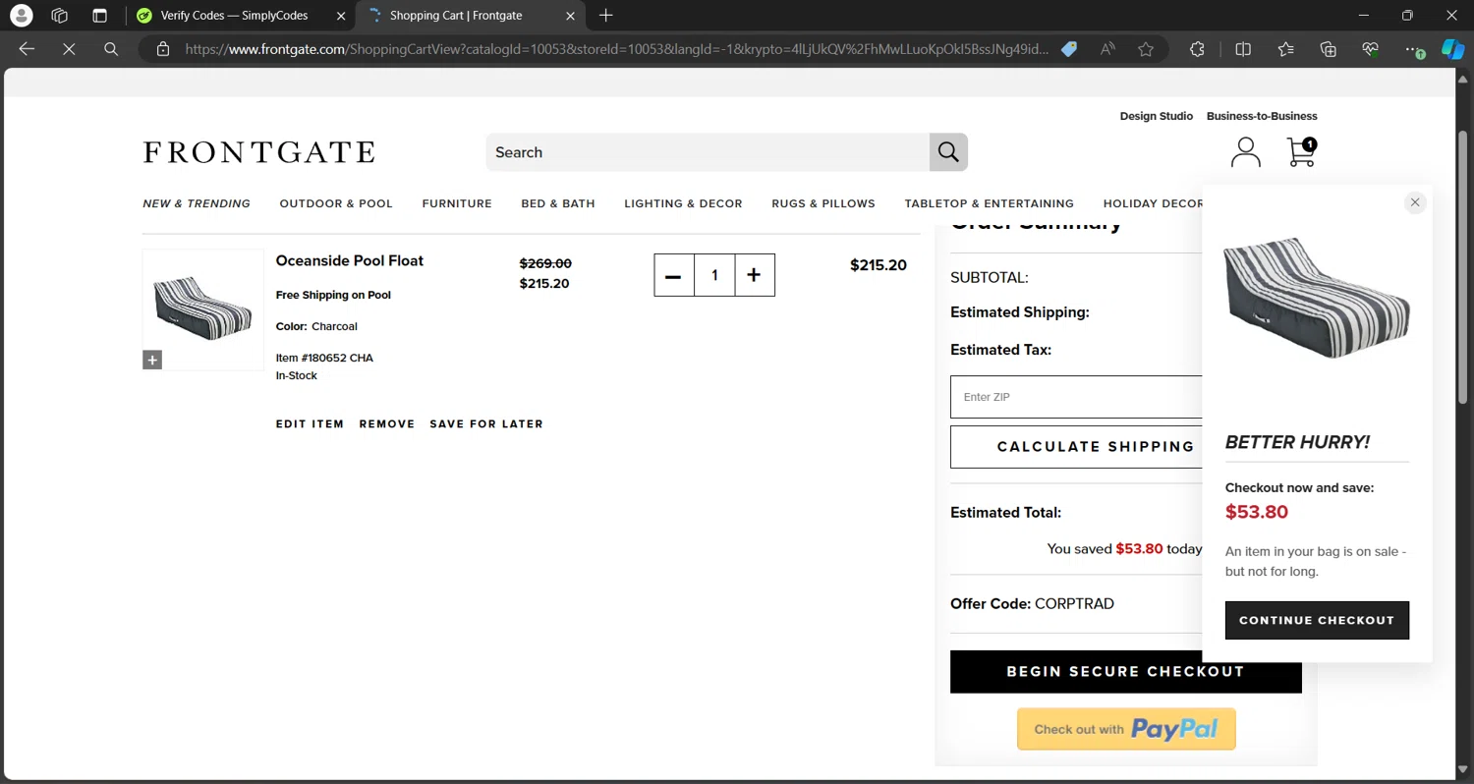This screenshot has width=1474, height=784.
Task: Open the Lighting & Decor menu
Action: (683, 203)
